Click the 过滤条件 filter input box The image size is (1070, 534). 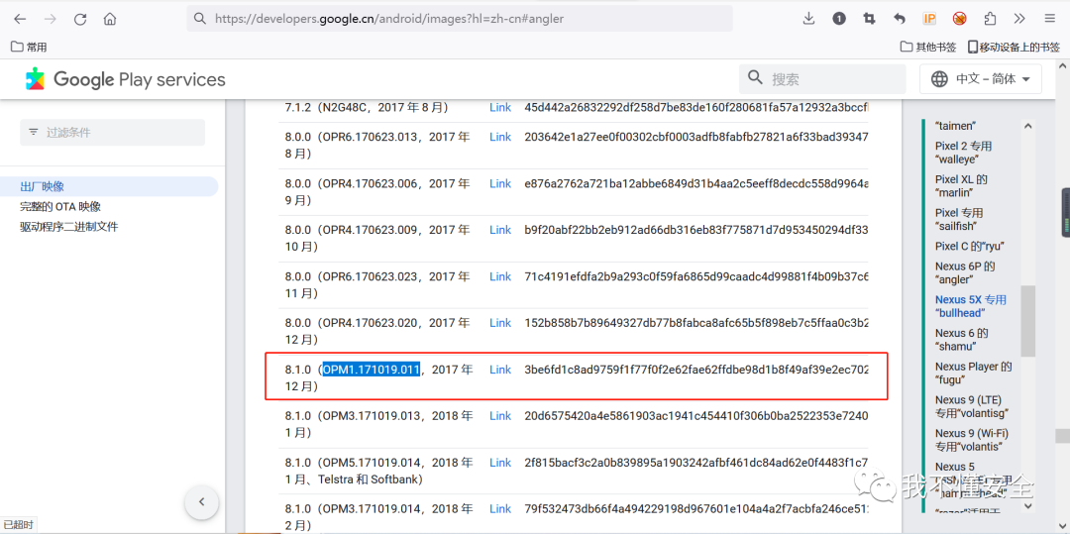[112, 132]
